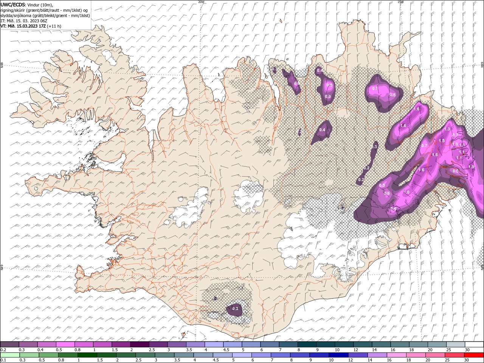Click the first dark purple 0.2 snow swatch
Viewport: 484px width, 363px height.
[9, 344]
